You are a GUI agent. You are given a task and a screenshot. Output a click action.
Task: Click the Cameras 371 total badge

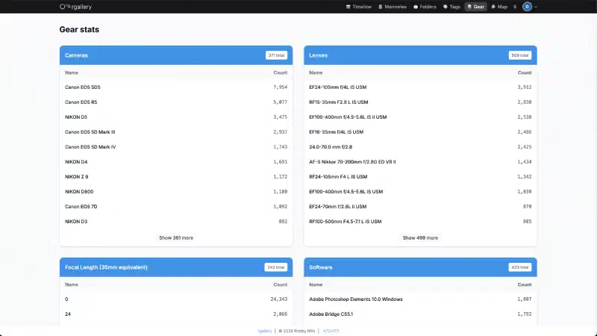276,55
